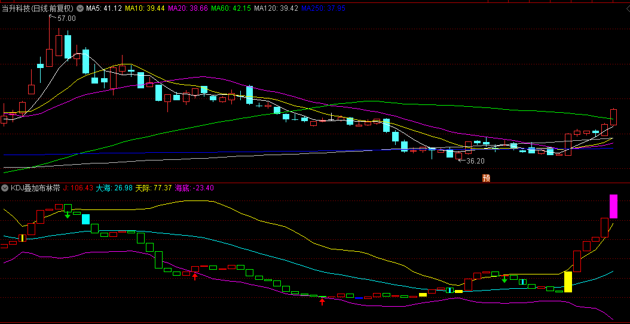This screenshot has width=630, height=324.
Task: Open the dropdown next to 当升科技(日线.前复权)
Action: (79, 8)
